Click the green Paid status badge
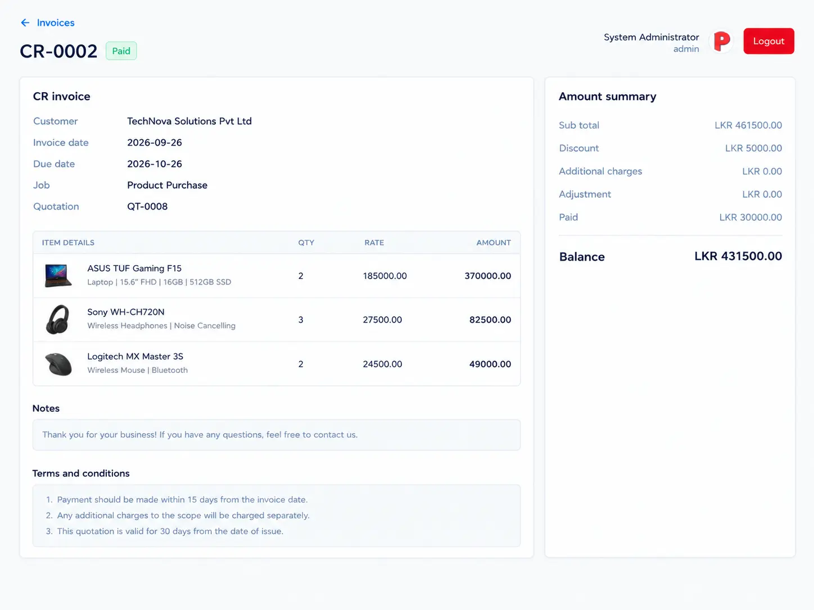 121,51
